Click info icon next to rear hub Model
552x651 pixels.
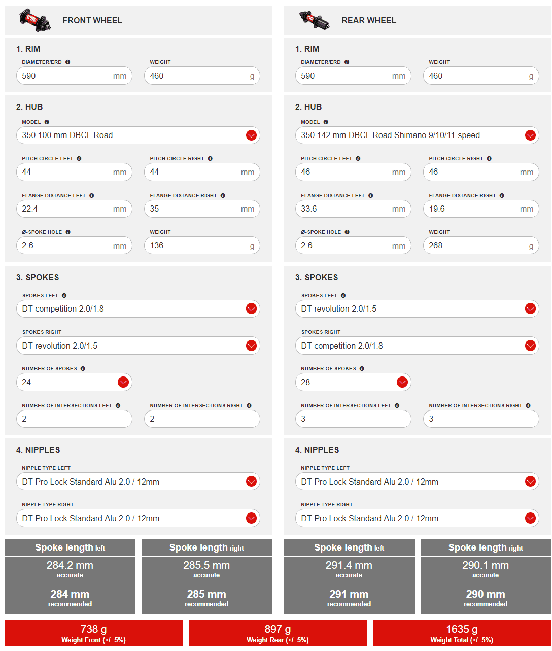(x=326, y=122)
